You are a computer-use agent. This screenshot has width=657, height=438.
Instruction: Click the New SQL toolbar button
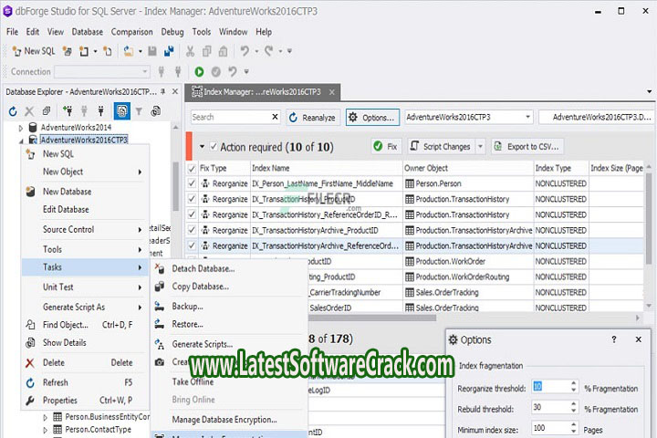coord(34,51)
